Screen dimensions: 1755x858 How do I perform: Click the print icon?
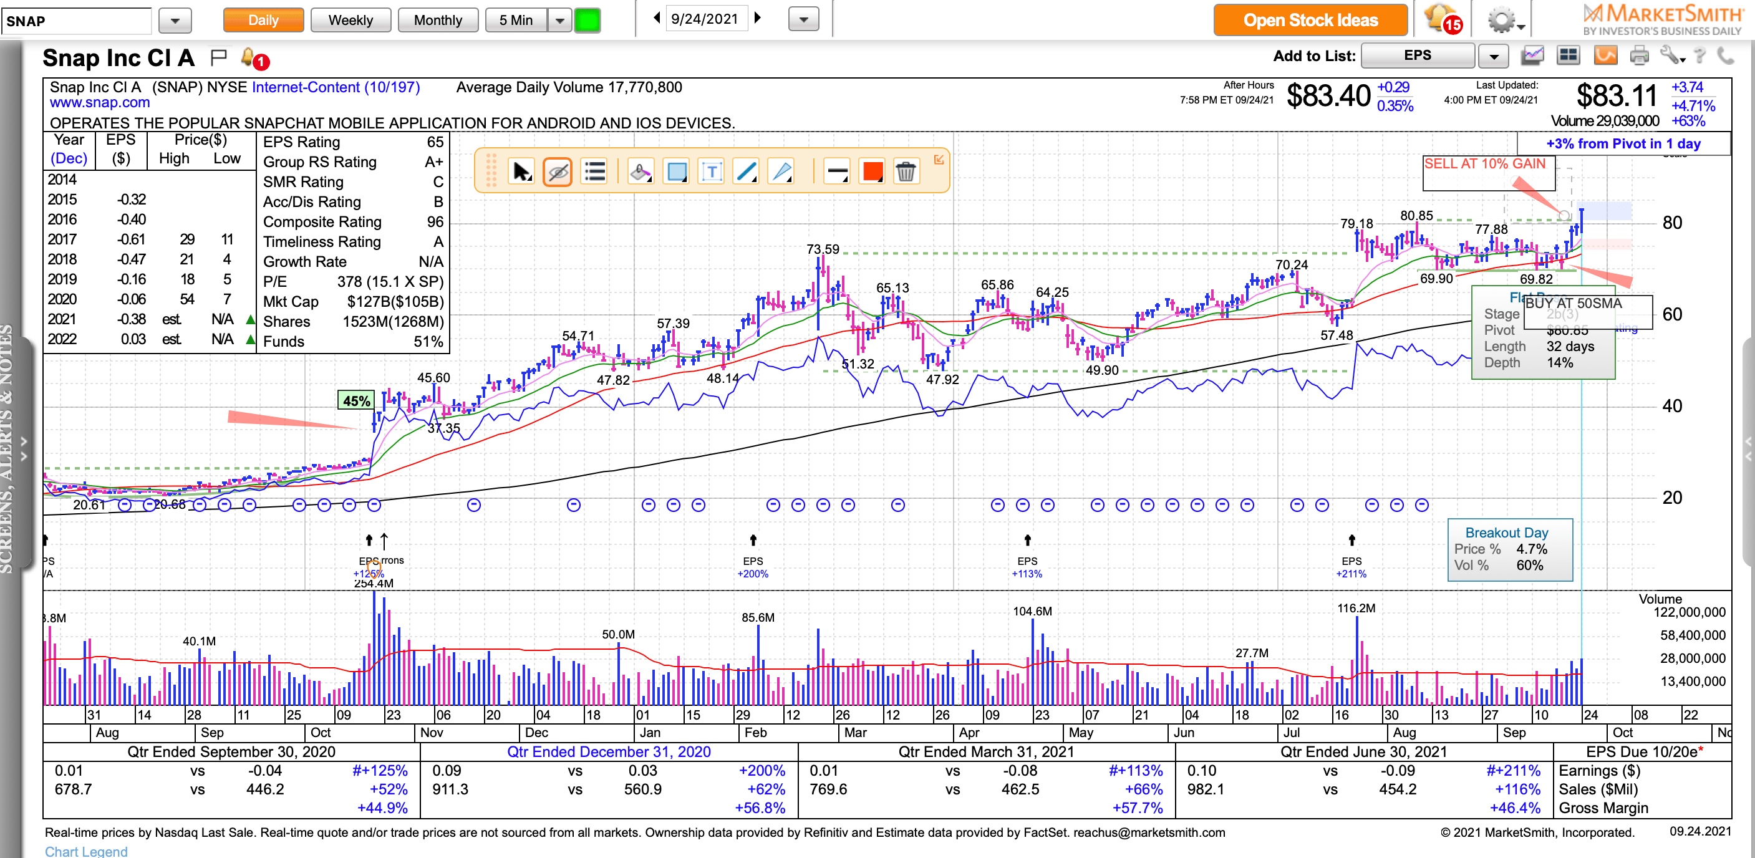point(1639,55)
